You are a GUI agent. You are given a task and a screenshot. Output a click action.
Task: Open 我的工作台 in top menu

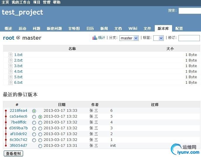(21, 2)
